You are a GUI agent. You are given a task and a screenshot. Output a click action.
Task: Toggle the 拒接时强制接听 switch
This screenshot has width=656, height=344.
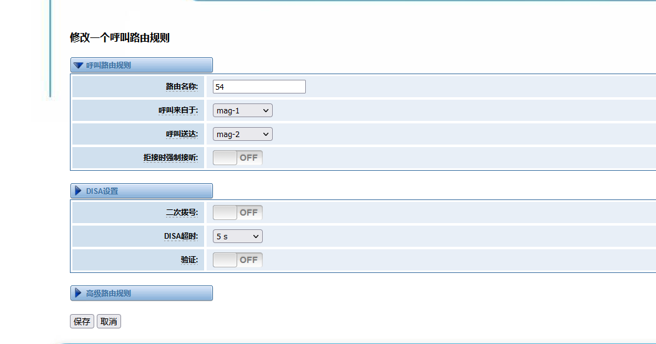coord(238,158)
